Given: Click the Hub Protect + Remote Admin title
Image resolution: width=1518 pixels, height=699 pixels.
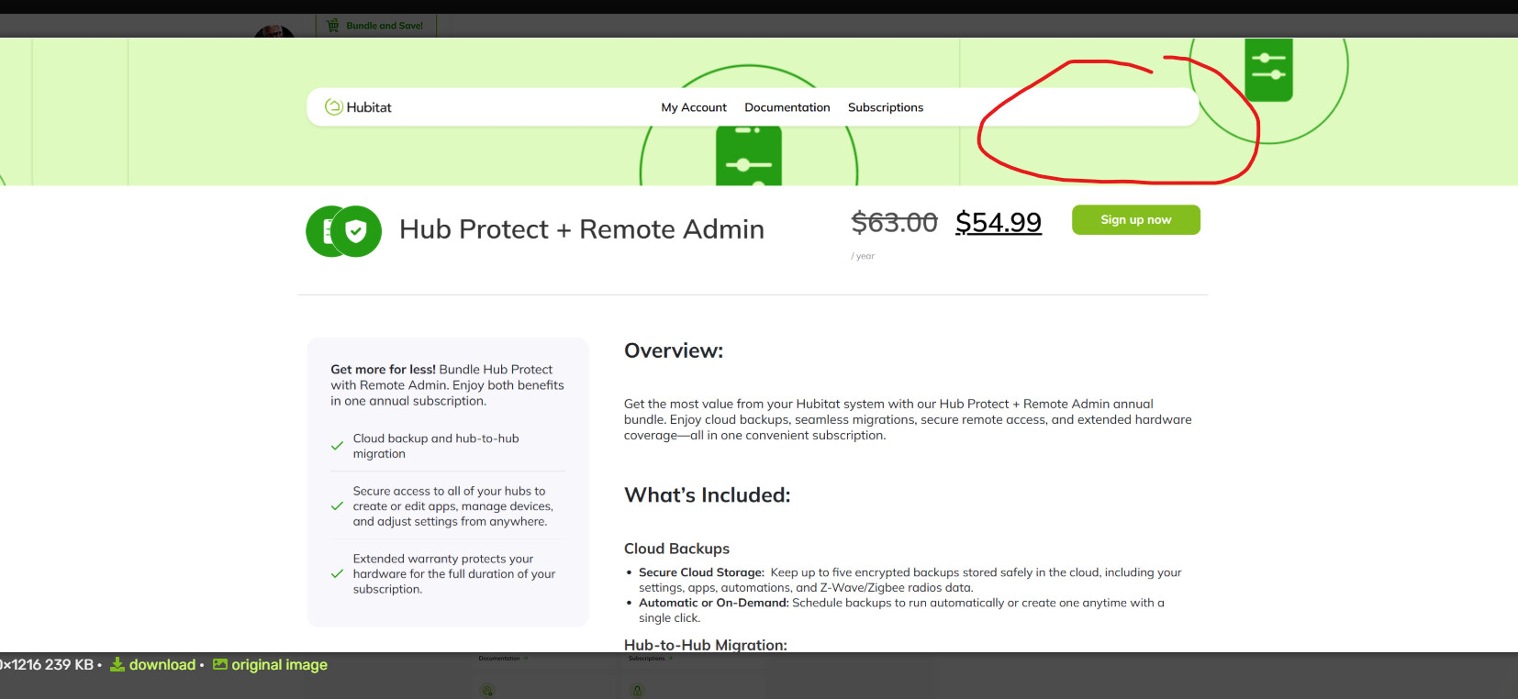Looking at the screenshot, I should (x=581, y=229).
